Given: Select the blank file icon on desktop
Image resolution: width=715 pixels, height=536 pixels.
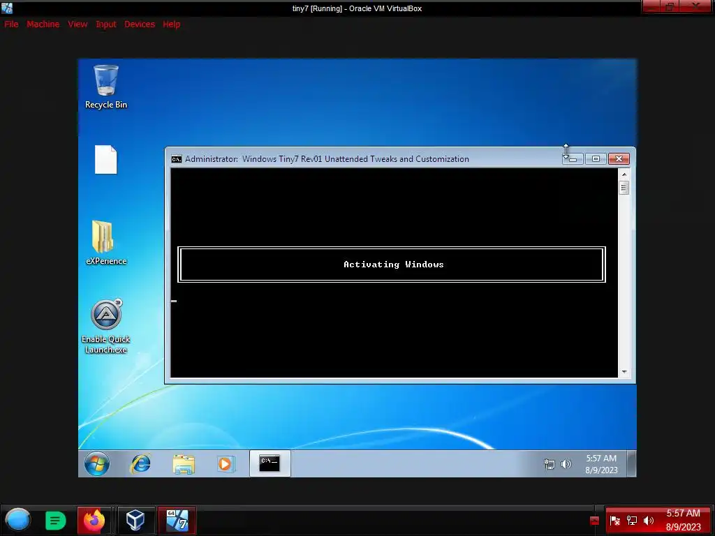Looking at the screenshot, I should (x=106, y=160).
